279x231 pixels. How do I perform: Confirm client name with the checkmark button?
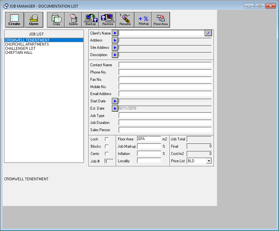(x=208, y=33)
